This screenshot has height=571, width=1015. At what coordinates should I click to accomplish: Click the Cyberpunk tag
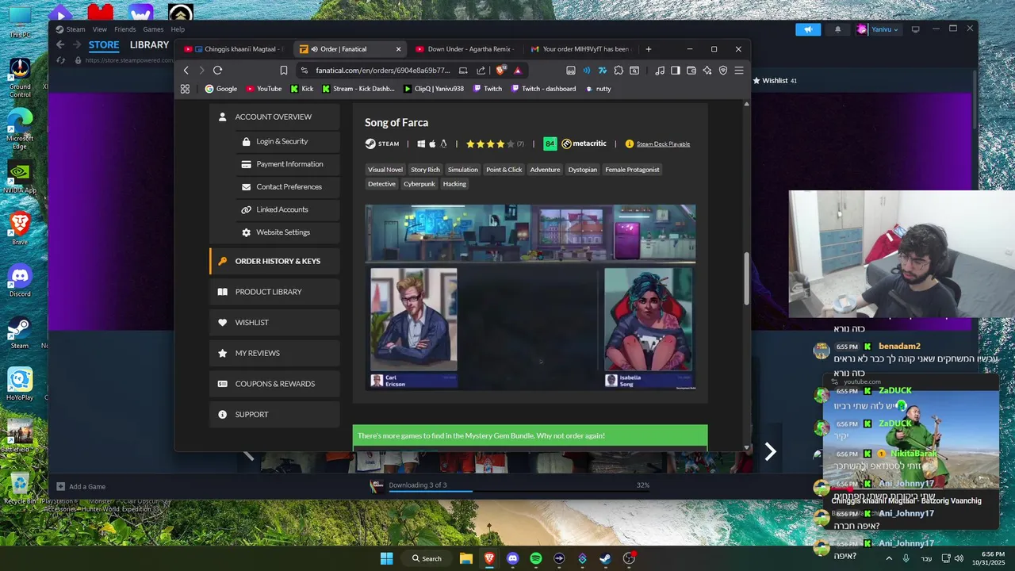tap(419, 184)
